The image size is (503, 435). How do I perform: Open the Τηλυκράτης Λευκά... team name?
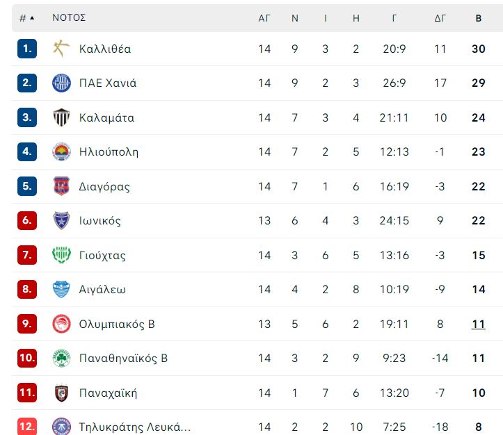point(135,427)
